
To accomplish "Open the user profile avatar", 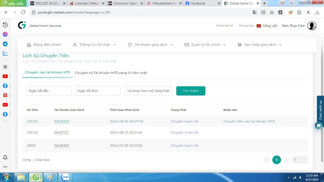I will point(312,26).
